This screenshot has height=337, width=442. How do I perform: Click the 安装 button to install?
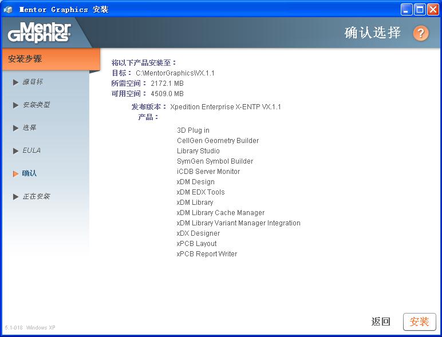pyautogui.click(x=420, y=322)
